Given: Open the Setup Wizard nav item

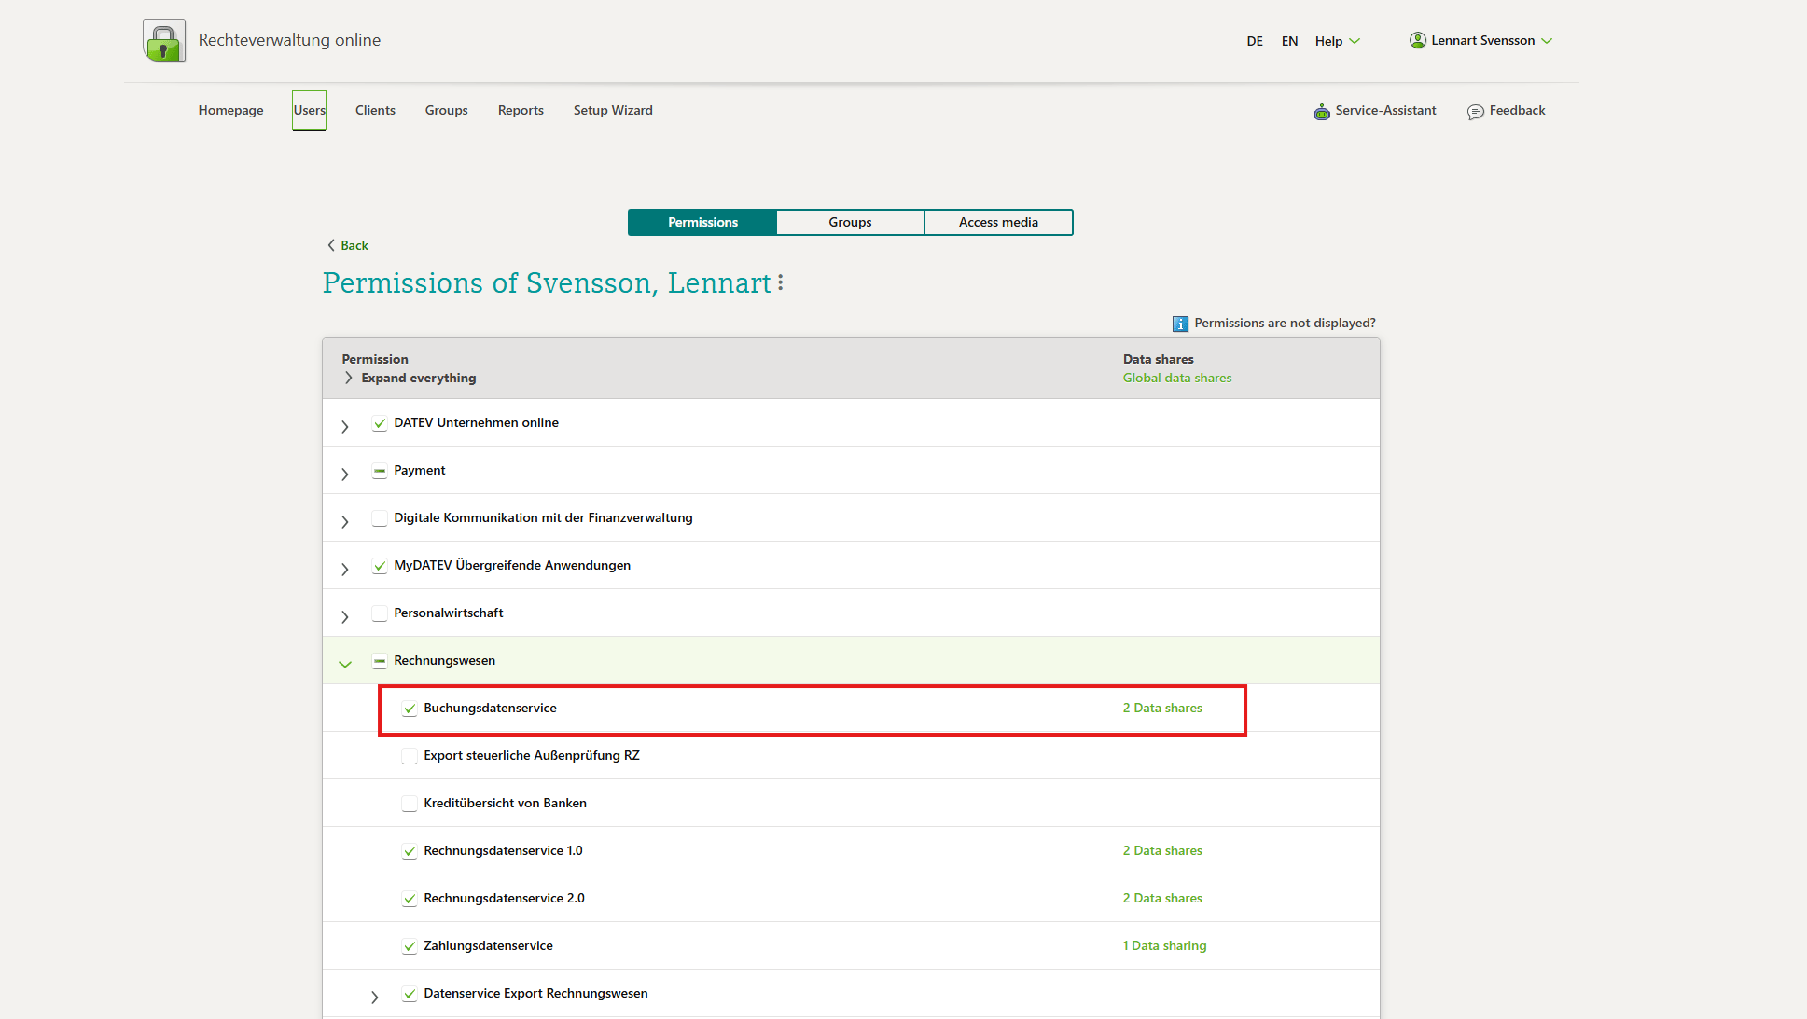Looking at the screenshot, I should click(613, 110).
